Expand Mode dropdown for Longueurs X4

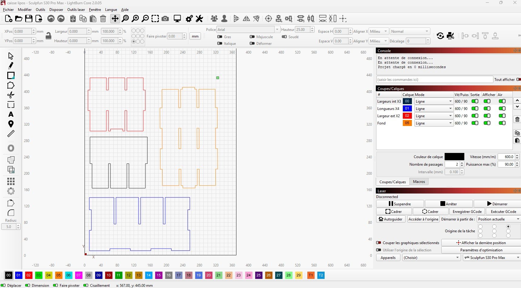450,109
